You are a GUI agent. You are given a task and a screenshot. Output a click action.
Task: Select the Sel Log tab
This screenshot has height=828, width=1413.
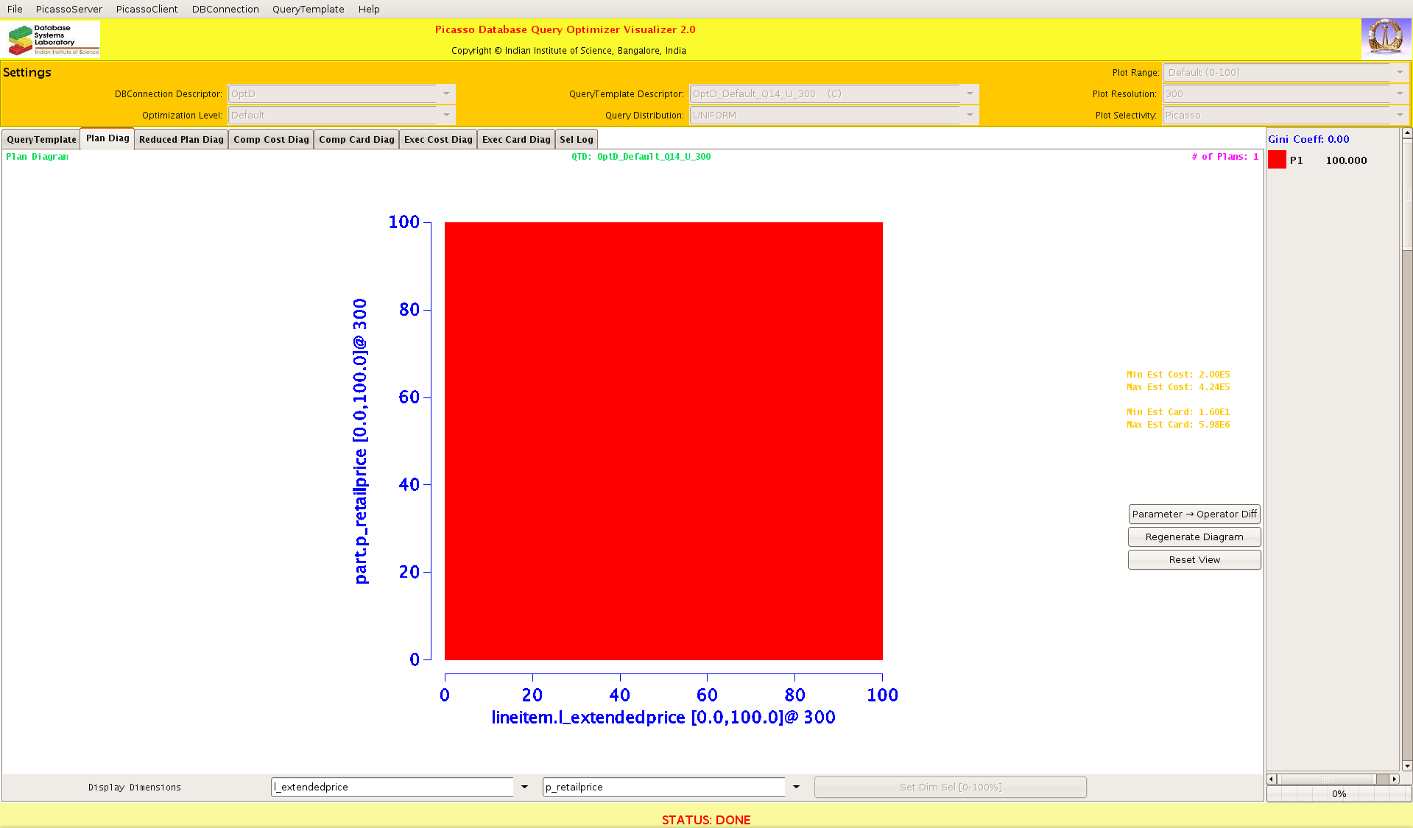coord(576,139)
